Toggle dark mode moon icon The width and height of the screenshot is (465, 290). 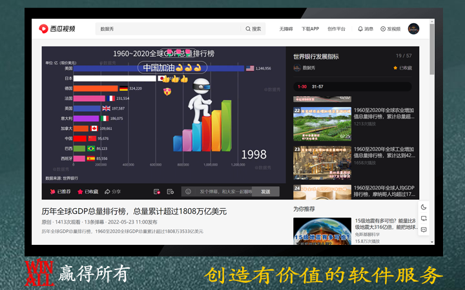click(424, 207)
